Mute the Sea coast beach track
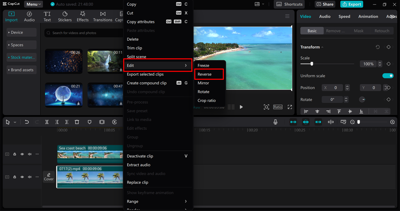 (30, 154)
